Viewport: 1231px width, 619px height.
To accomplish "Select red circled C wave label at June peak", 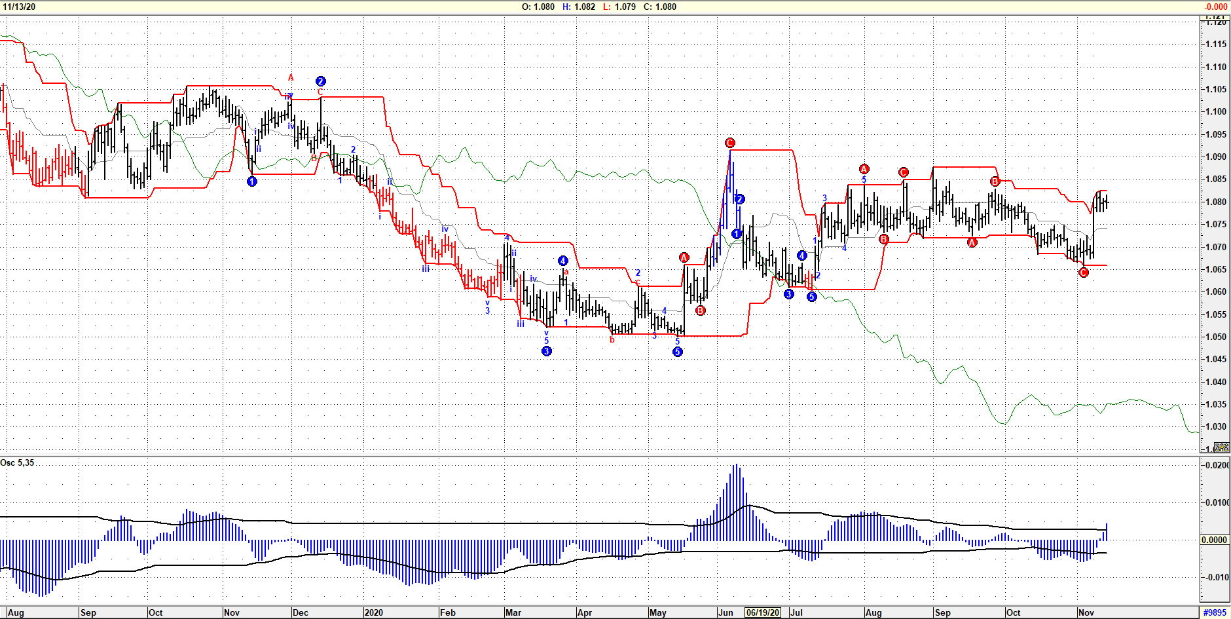I will tap(730, 143).
